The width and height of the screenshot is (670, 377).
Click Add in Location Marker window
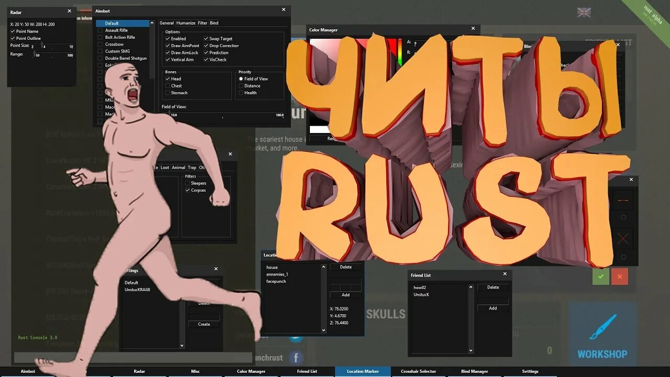346,295
